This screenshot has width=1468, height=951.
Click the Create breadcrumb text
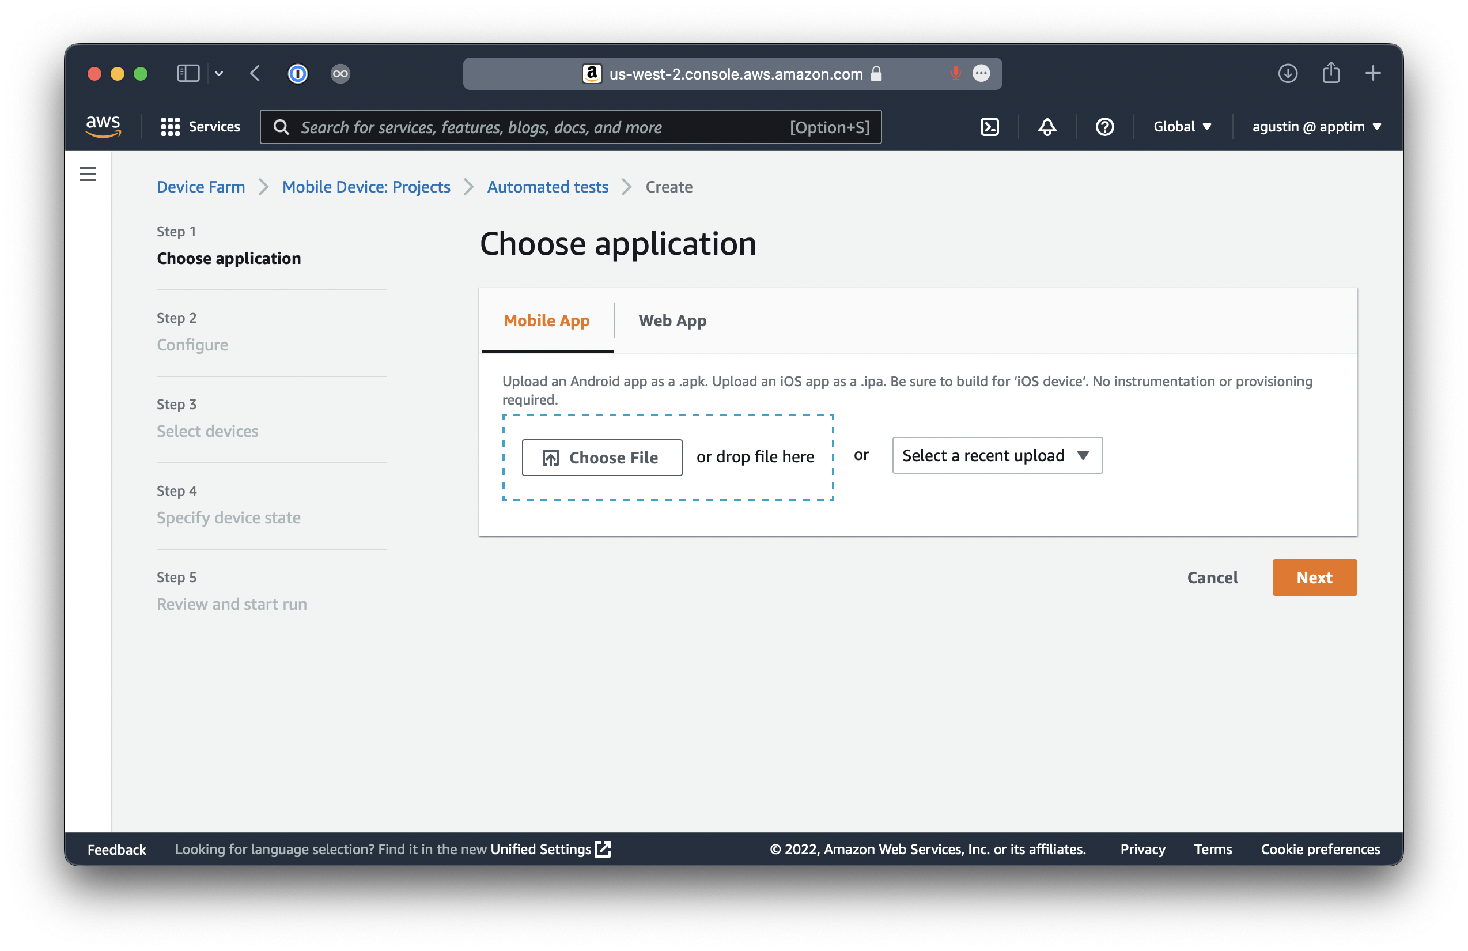click(x=669, y=186)
